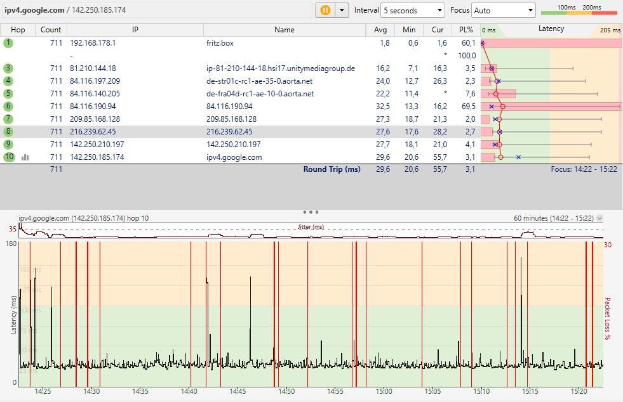Click the timeline graph title for hop 10
The width and height of the screenshot is (623, 402).
83,218
